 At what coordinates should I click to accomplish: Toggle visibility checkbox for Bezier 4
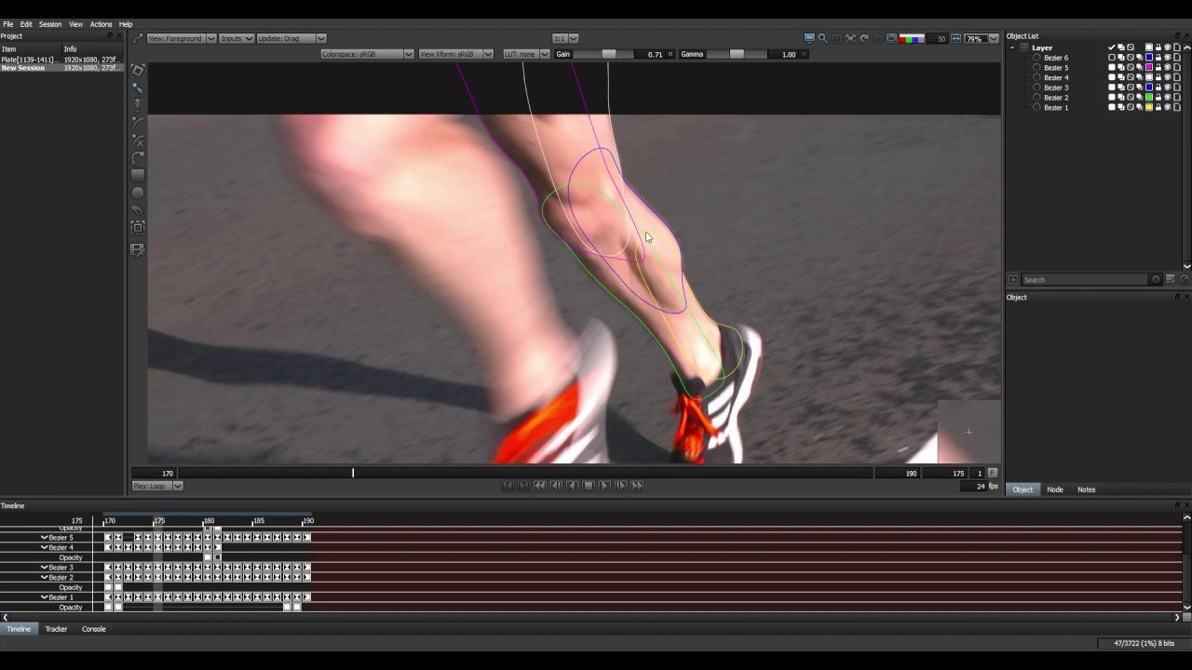[1111, 77]
